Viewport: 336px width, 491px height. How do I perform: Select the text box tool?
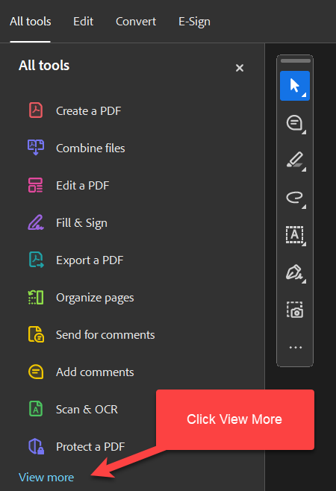point(295,235)
